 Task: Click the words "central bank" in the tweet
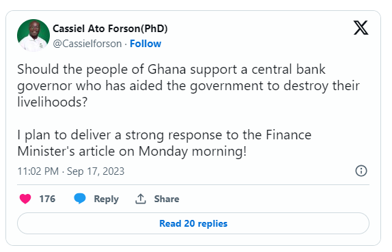[288, 70]
